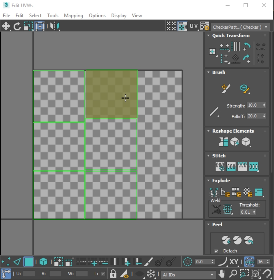
Task: Collapse the Peel rollout
Action: 208,224
